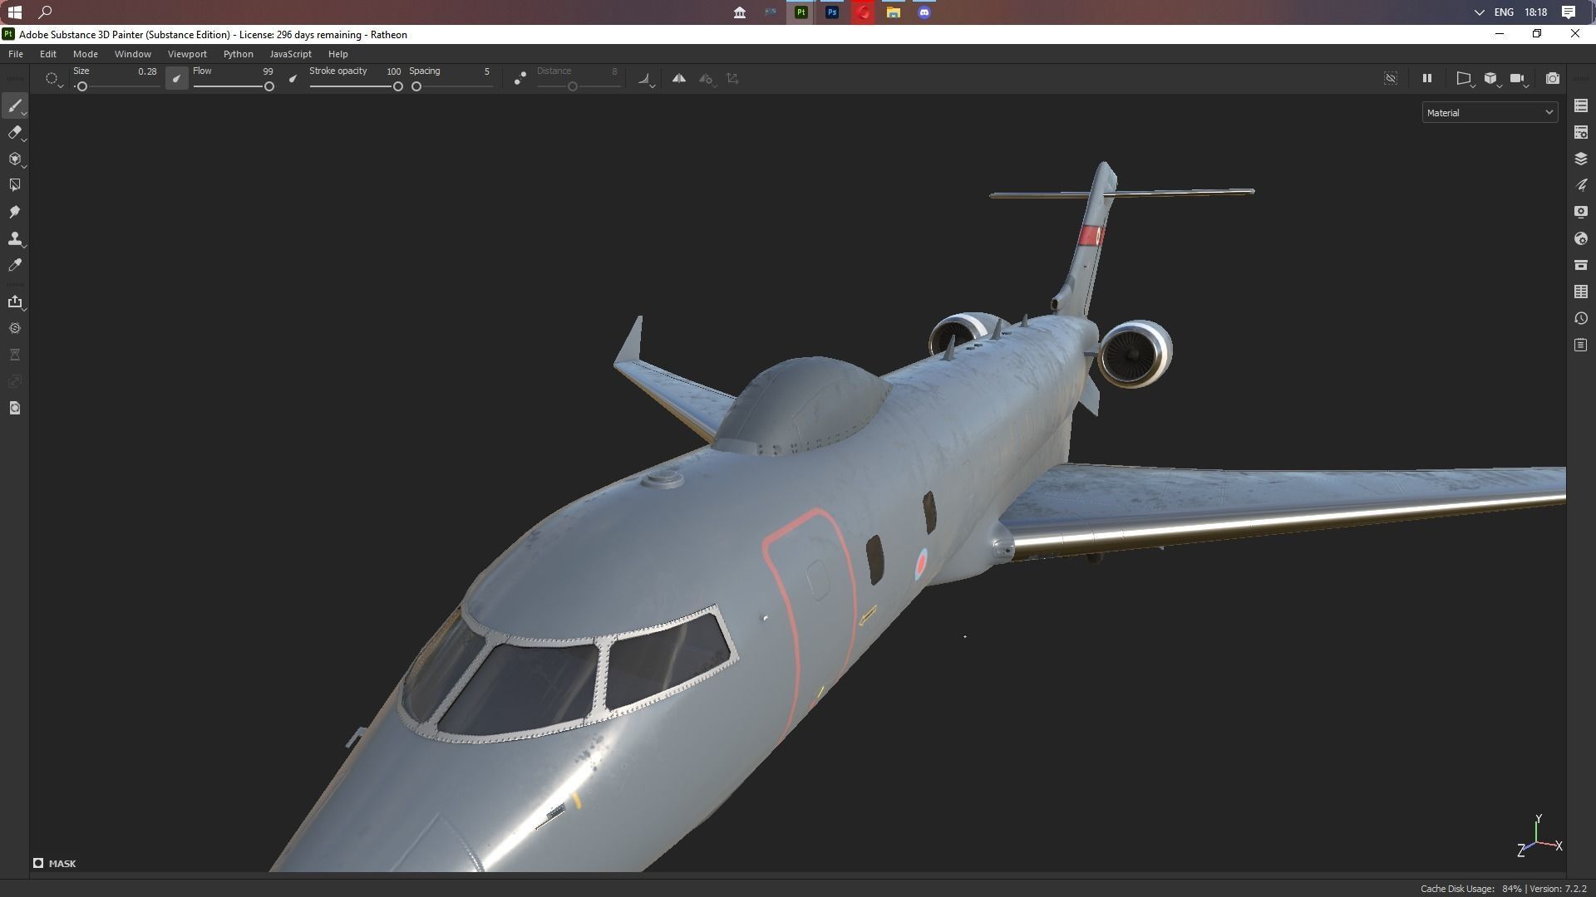Click the Spacing value field 5
1596x897 pixels.
click(x=486, y=71)
